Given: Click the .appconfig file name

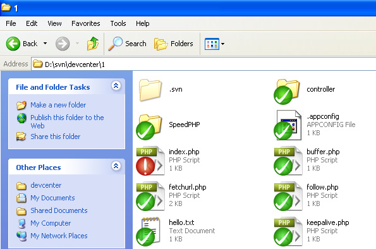Looking at the screenshot, I should 323,116.
